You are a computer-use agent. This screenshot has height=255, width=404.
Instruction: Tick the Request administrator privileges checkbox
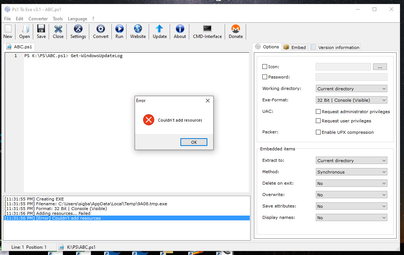(x=318, y=112)
